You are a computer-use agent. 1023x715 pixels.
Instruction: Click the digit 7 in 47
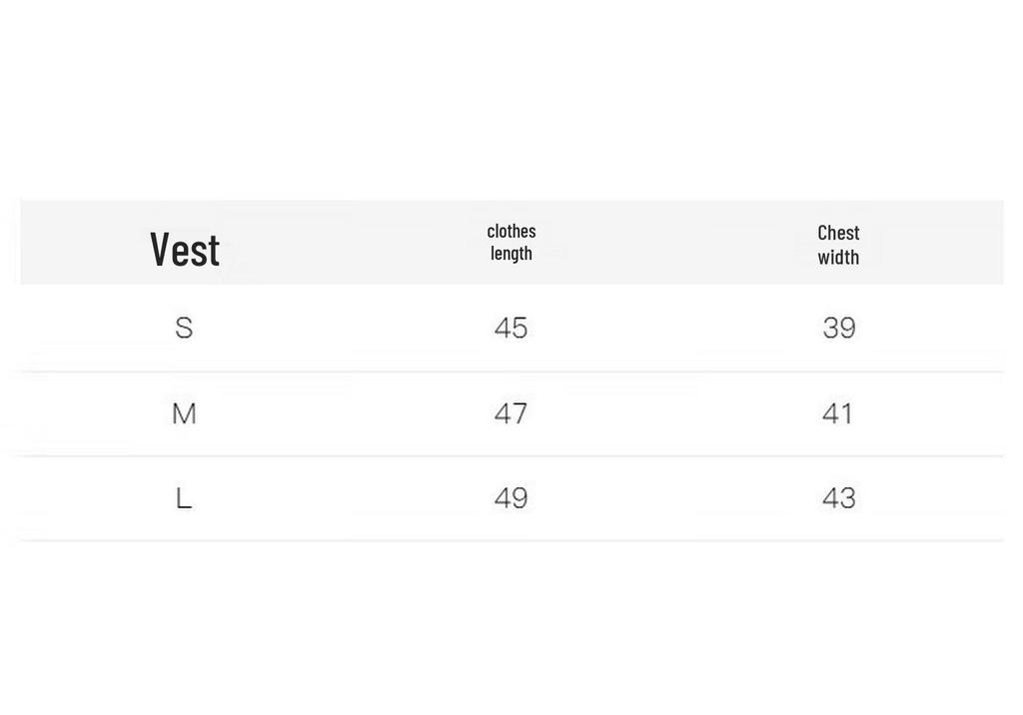point(519,413)
